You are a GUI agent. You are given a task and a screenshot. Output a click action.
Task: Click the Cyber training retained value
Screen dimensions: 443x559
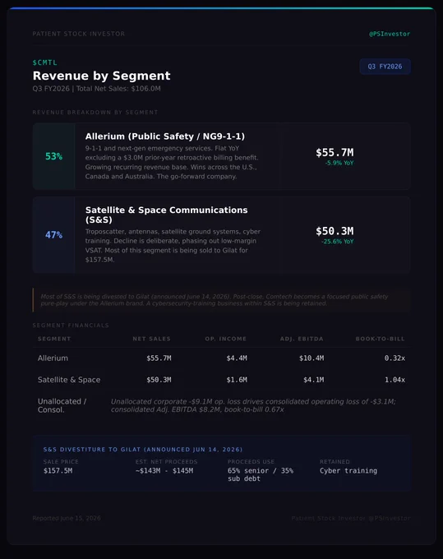tap(348, 470)
